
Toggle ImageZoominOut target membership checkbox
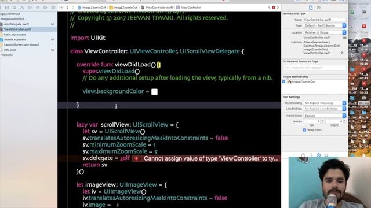point(283,81)
